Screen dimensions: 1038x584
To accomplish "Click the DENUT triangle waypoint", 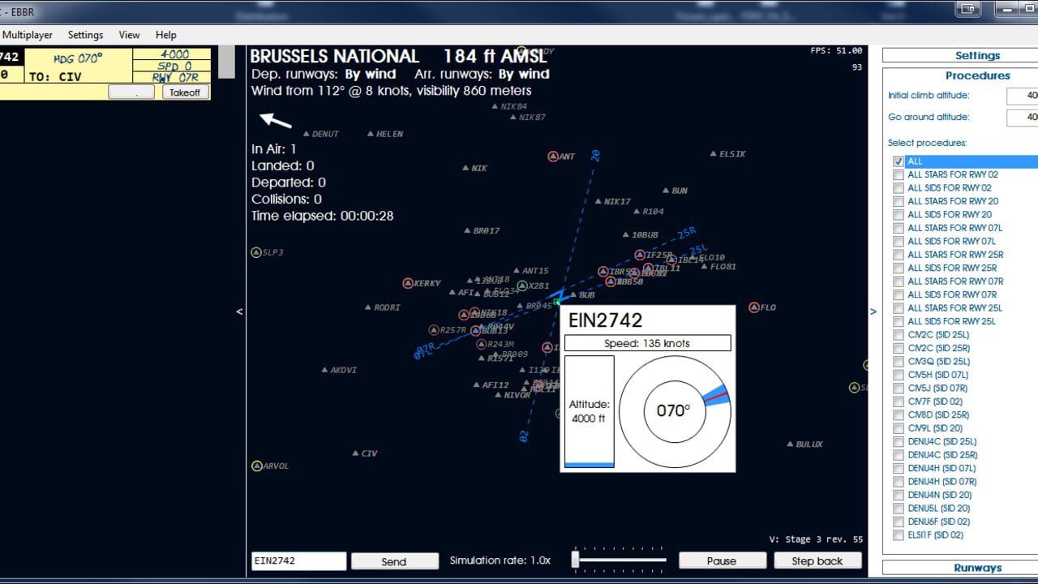I will (307, 134).
